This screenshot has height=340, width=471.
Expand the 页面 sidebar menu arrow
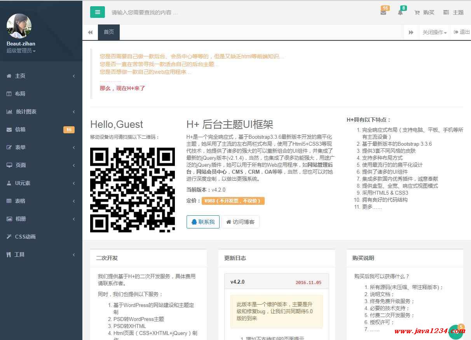point(74,166)
